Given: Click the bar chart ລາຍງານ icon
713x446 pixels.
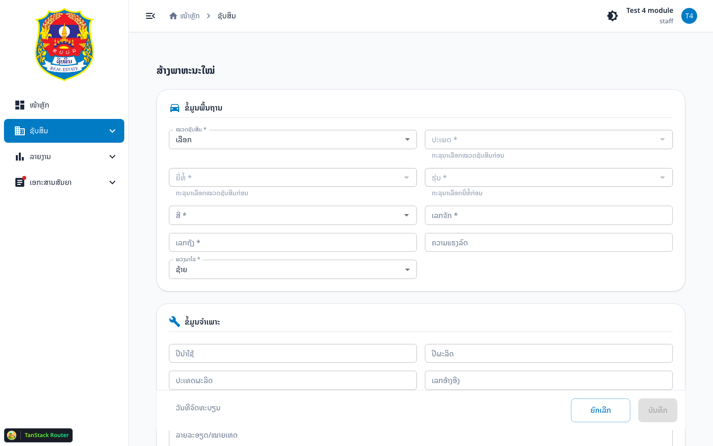Looking at the screenshot, I should (x=20, y=157).
